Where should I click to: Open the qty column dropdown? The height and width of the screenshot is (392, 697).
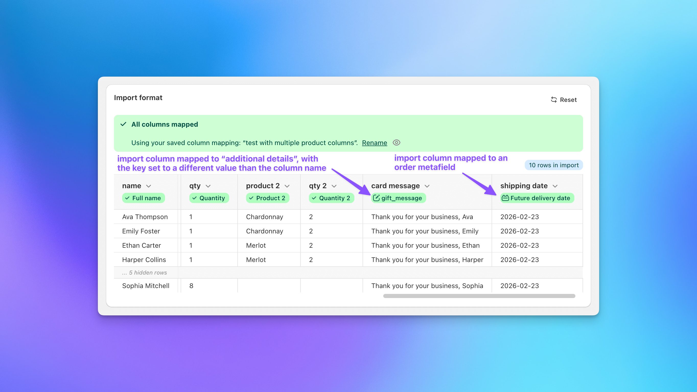[x=208, y=186]
